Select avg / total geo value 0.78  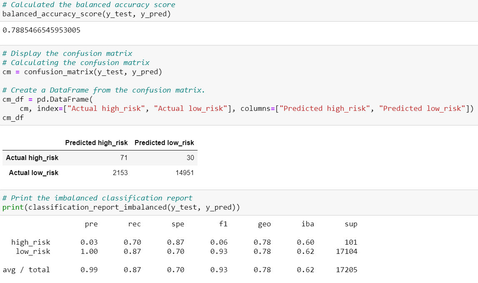(262, 270)
